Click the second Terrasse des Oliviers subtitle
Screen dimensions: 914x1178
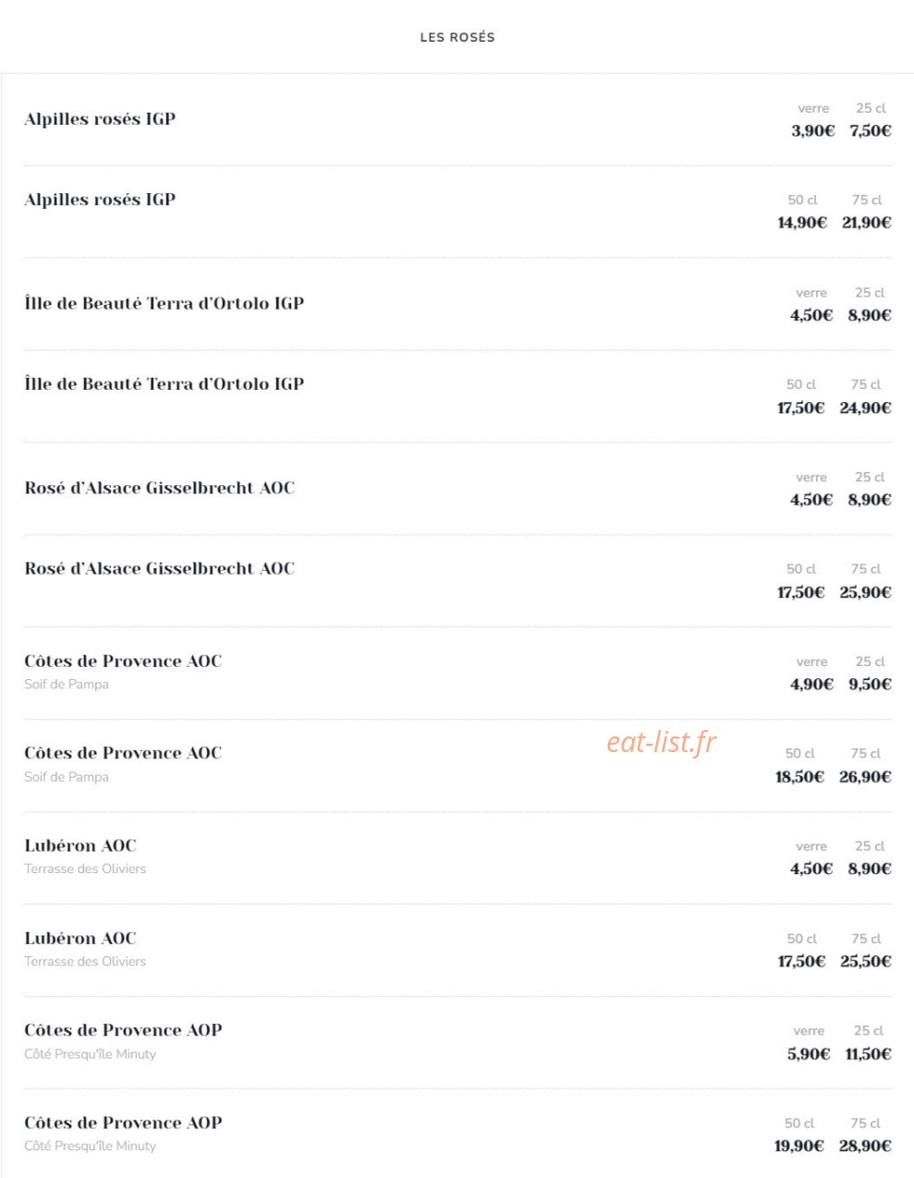pyautogui.click(x=85, y=961)
